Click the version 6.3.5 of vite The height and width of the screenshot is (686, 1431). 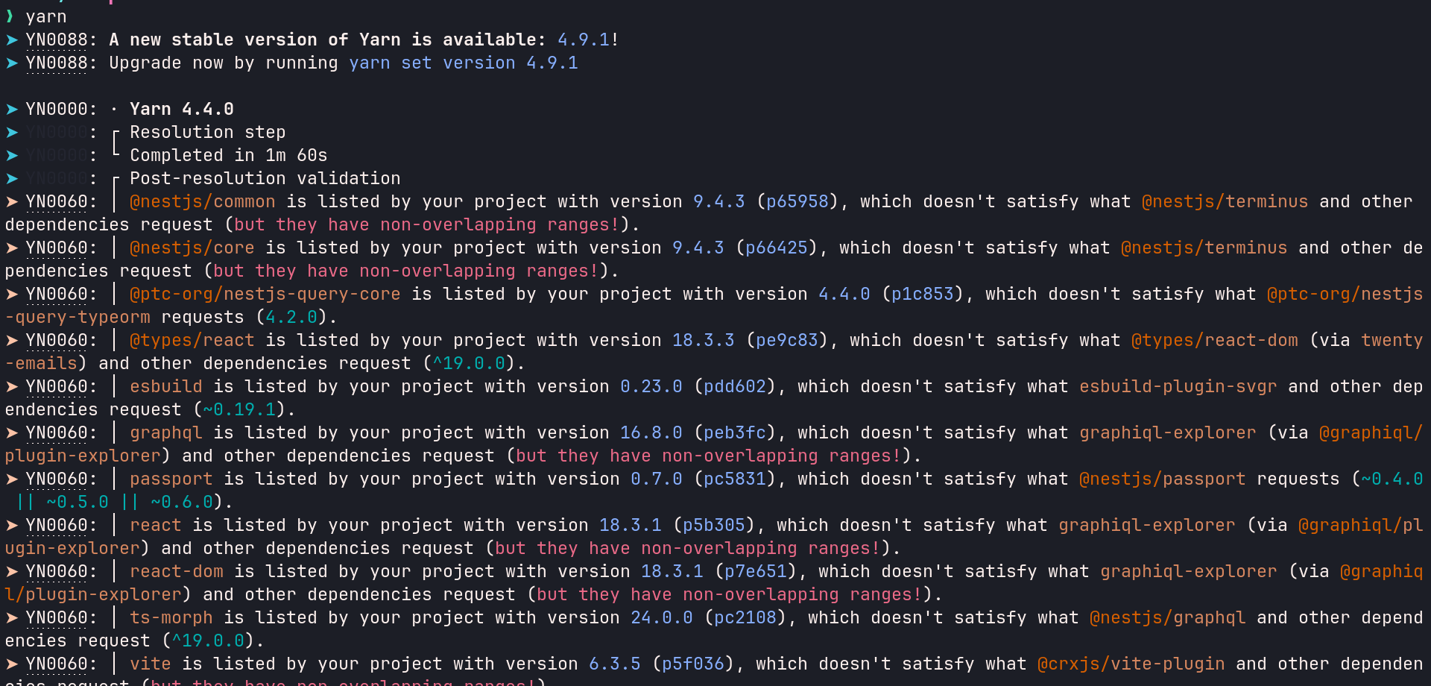tap(615, 664)
